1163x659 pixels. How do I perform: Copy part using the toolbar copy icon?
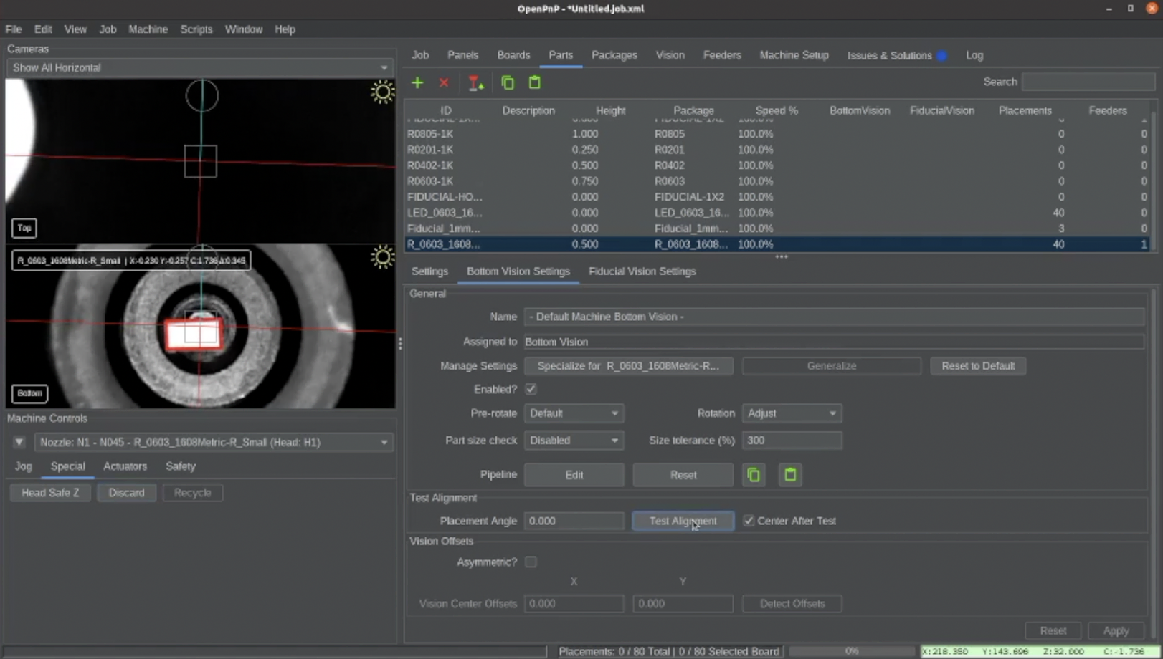tap(508, 83)
